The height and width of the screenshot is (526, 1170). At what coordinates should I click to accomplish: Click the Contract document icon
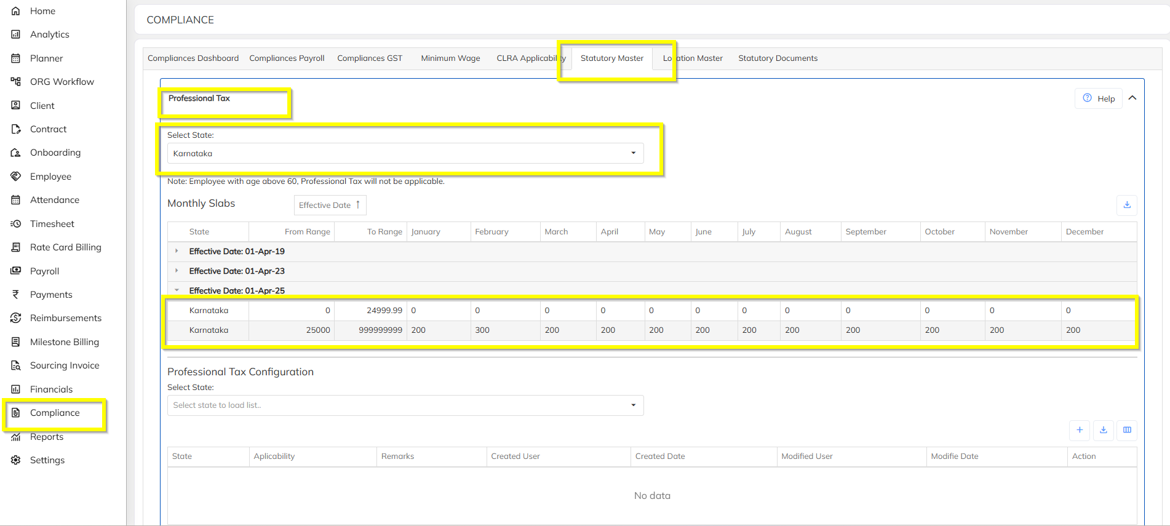coord(16,129)
